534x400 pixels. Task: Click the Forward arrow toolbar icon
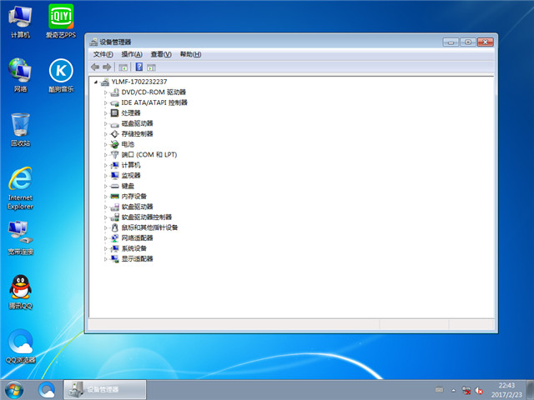coord(107,67)
